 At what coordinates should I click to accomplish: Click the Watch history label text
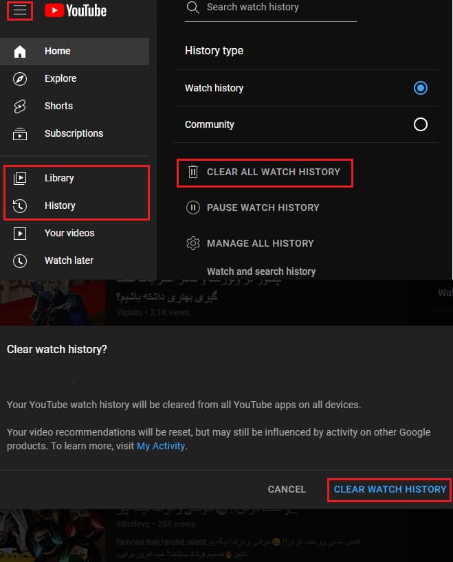tap(214, 88)
